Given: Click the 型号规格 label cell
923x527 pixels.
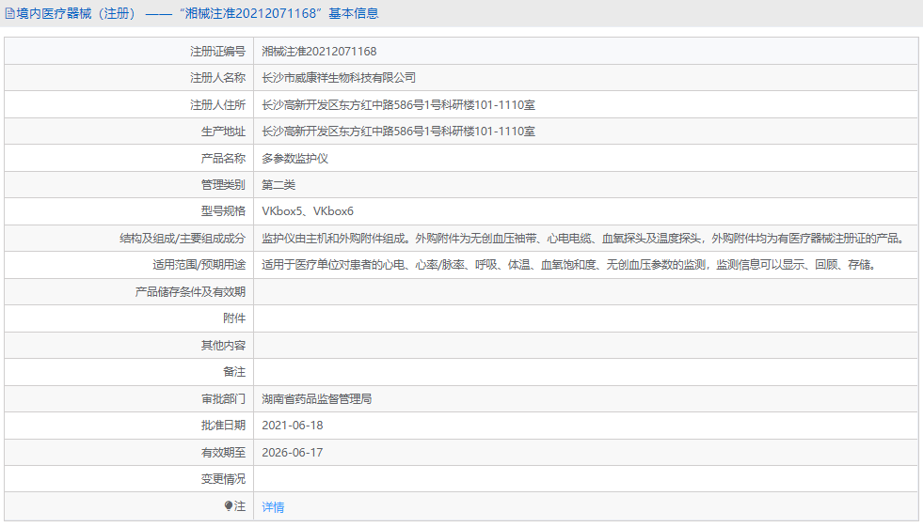Looking at the screenshot, I should (129, 211).
